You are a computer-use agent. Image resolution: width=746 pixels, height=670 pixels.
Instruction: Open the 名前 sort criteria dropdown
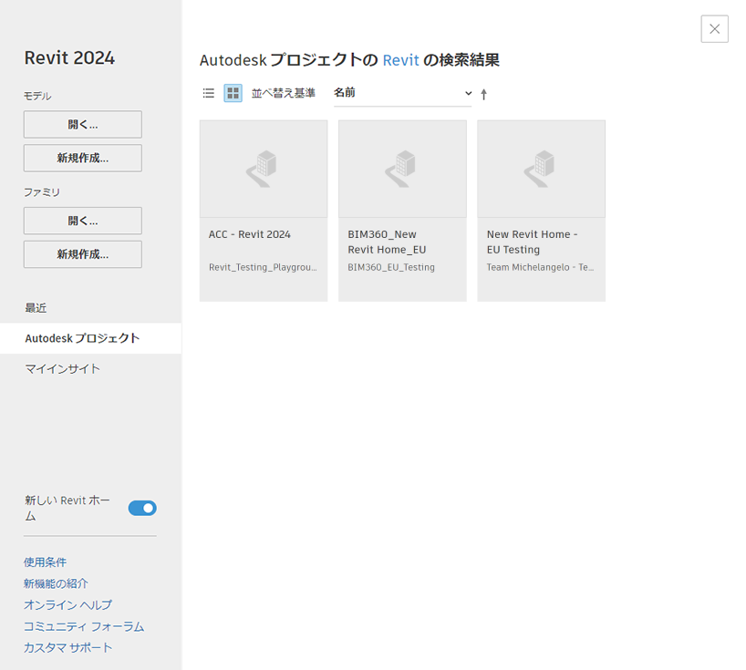click(402, 93)
